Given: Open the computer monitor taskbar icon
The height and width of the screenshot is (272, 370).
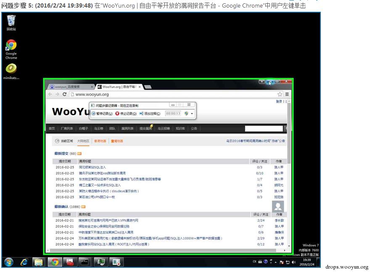Looking at the screenshot, I should [101, 262].
